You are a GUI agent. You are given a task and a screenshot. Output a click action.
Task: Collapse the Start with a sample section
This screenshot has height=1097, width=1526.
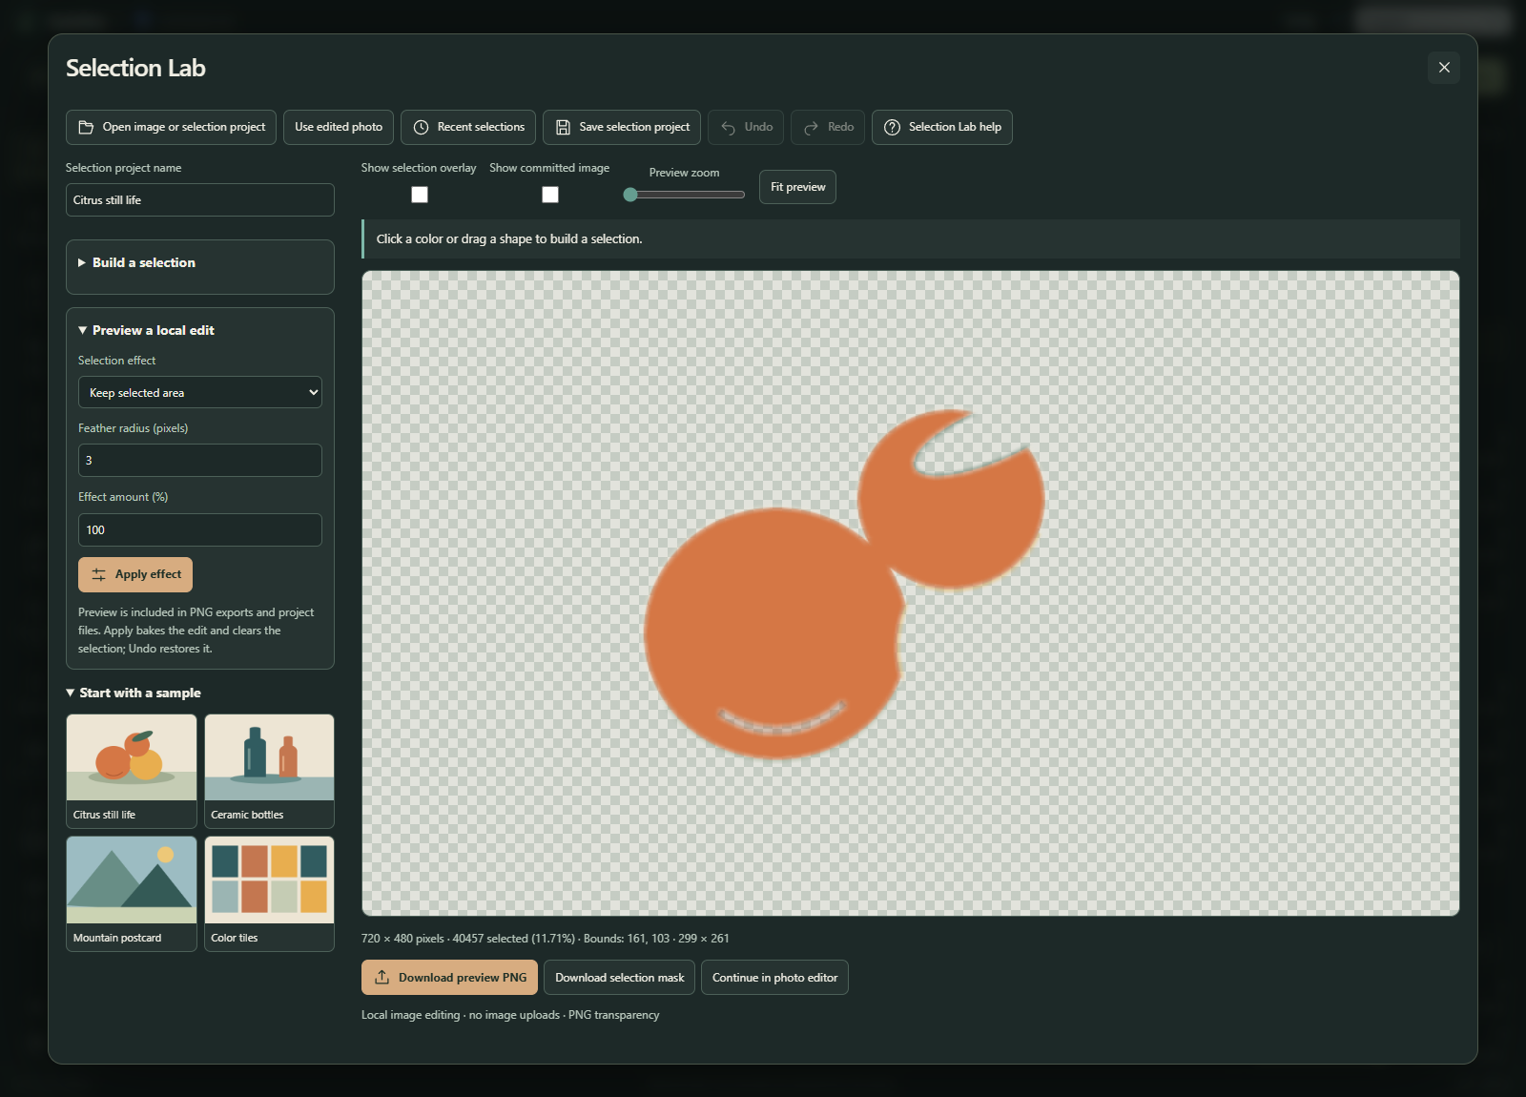[134, 693]
